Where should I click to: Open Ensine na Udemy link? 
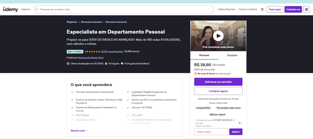pyautogui.click(x=248, y=9)
